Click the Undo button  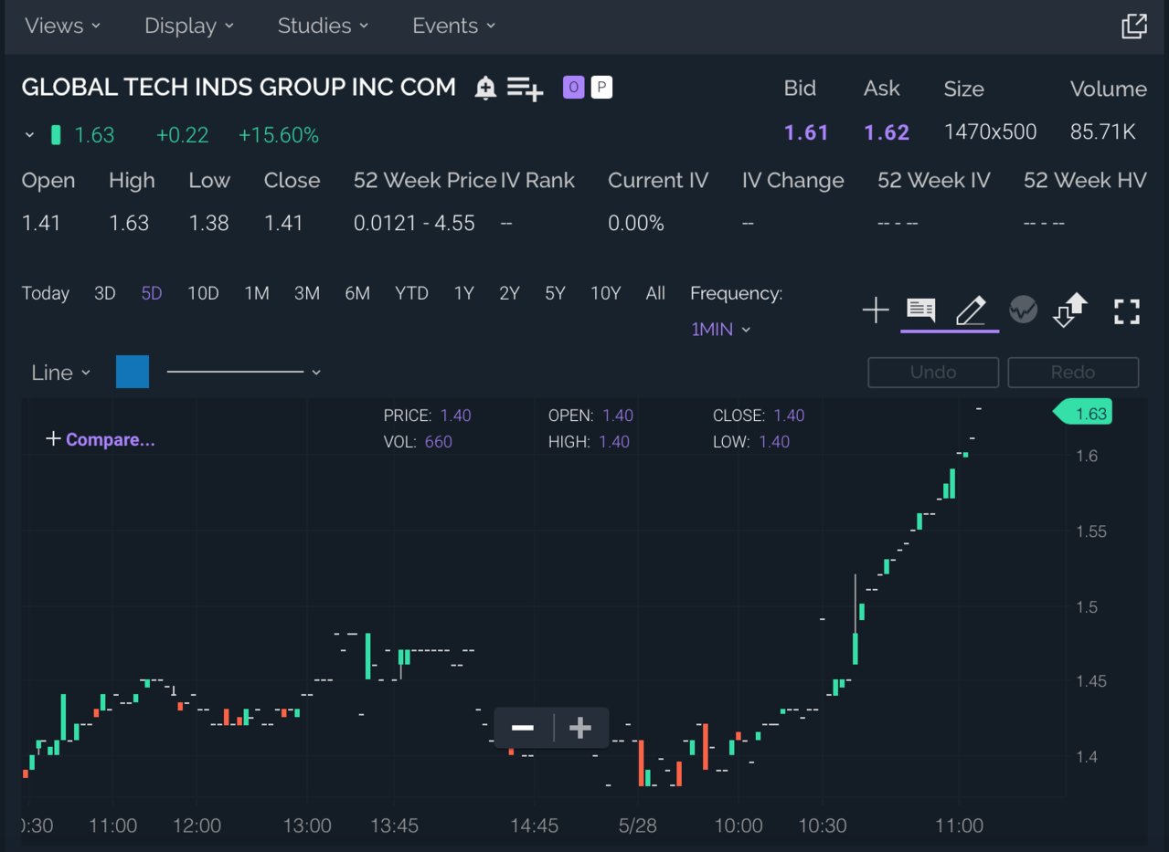point(933,373)
